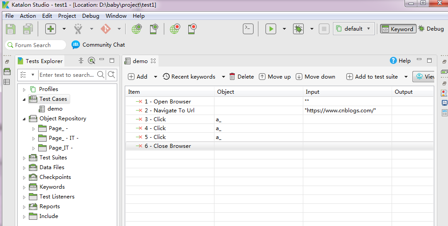Open the Recent keywords button
The width and height of the screenshot is (448, 226).
click(189, 76)
